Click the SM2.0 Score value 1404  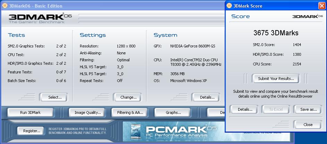click(297, 45)
